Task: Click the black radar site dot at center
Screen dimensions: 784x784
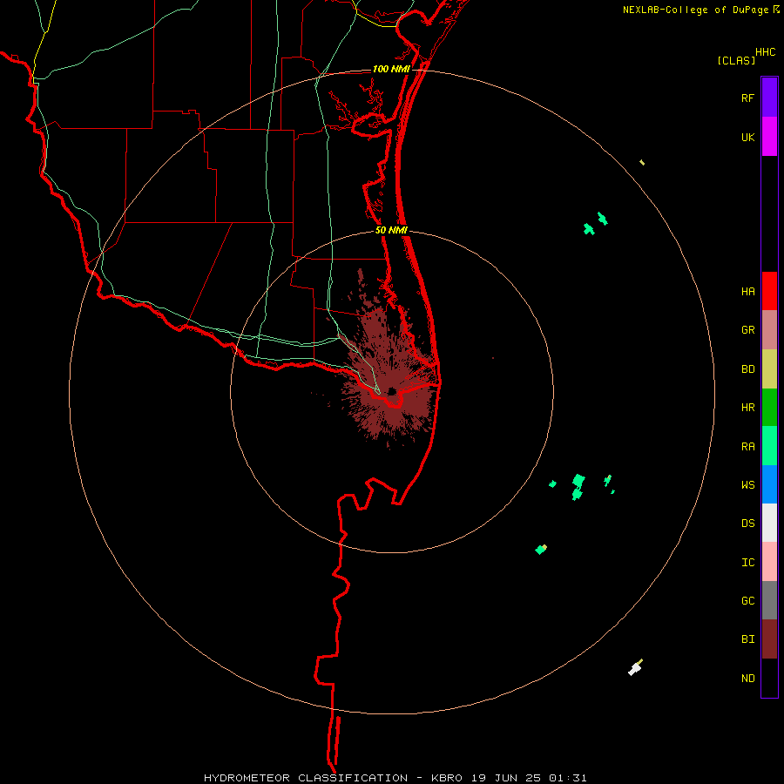Action: pos(392,391)
